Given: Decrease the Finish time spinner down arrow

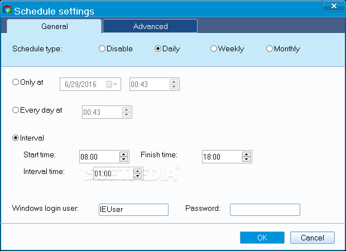Looking at the screenshot, I should click(246, 160).
